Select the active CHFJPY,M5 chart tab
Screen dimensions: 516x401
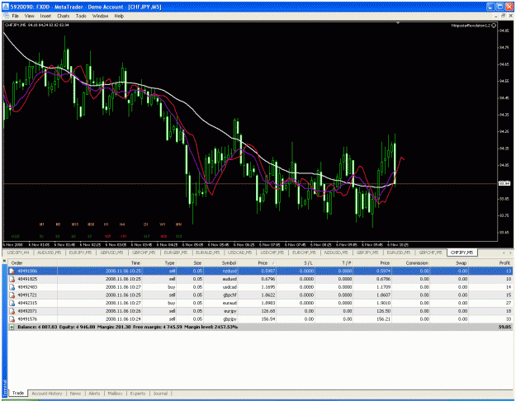pos(462,252)
